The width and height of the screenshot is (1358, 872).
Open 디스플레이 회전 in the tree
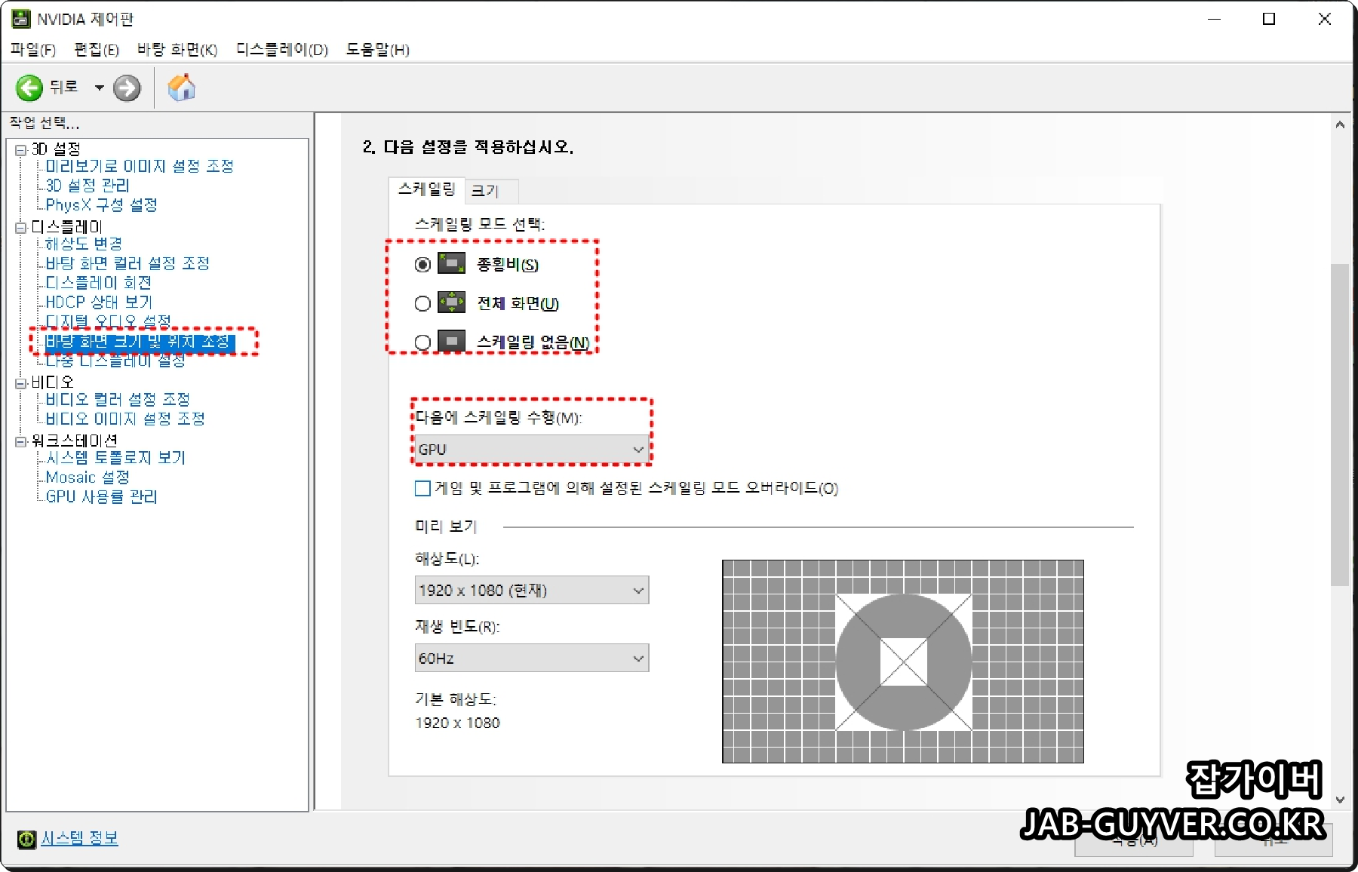(x=98, y=283)
